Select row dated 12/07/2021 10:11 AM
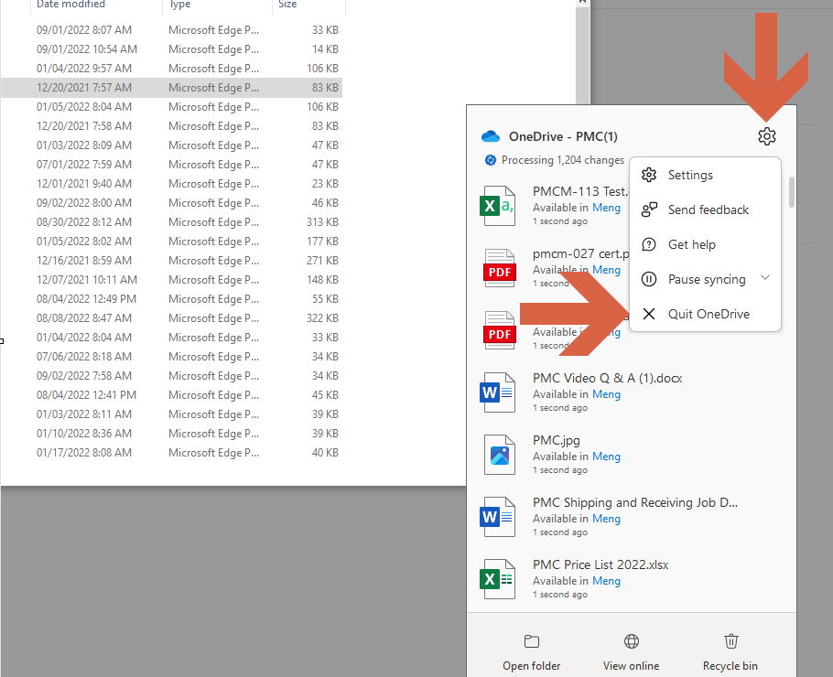Image resolution: width=833 pixels, height=677 pixels. click(171, 279)
